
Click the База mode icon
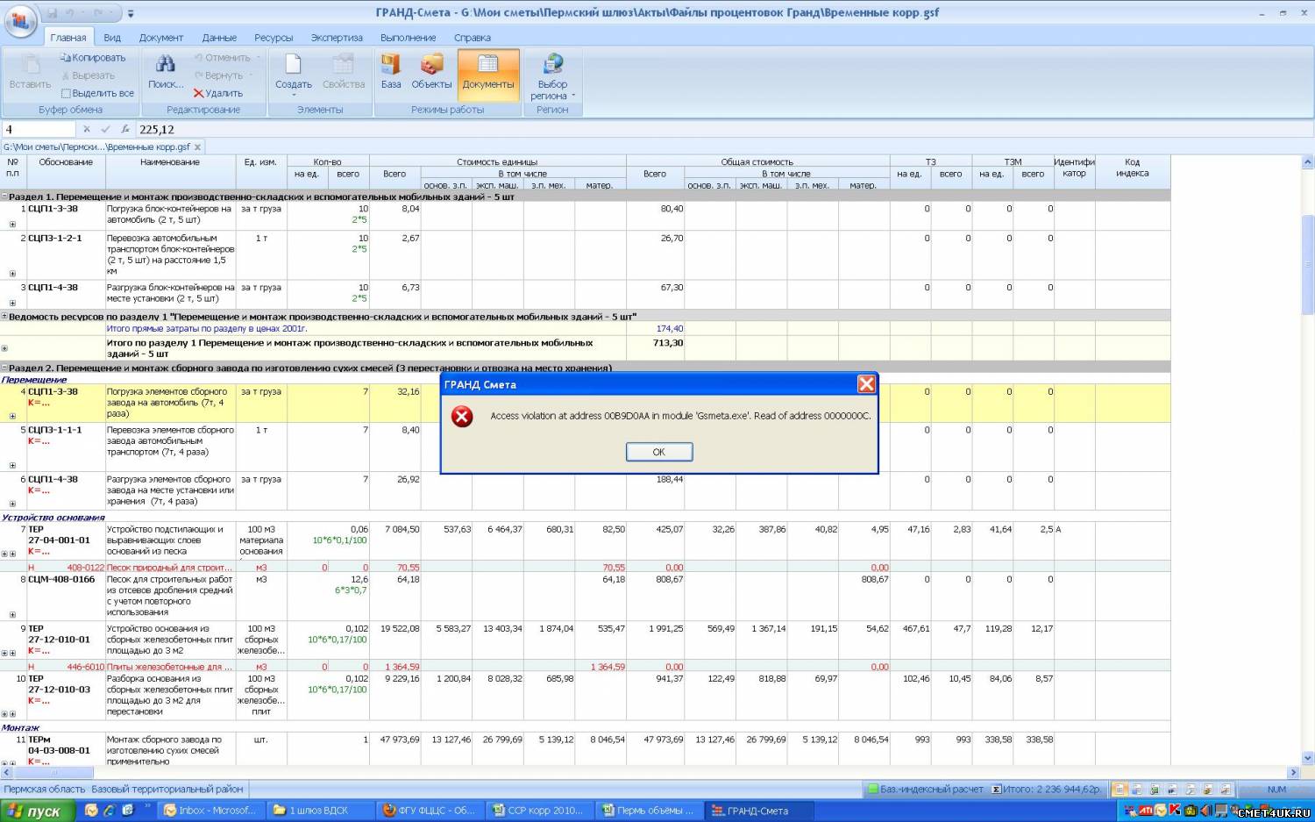pyautogui.click(x=391, y=65)
